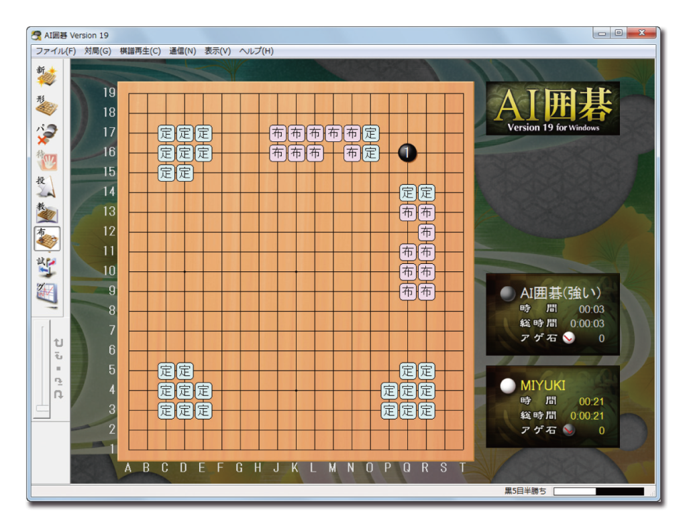
Task: Select the 定 joseki tile at D4
Action: pyautogui.click(x=184, y=391)
